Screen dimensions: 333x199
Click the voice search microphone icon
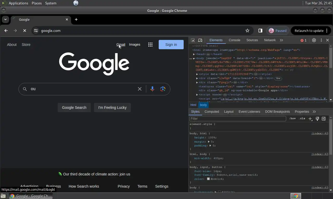tap(152, 89)
